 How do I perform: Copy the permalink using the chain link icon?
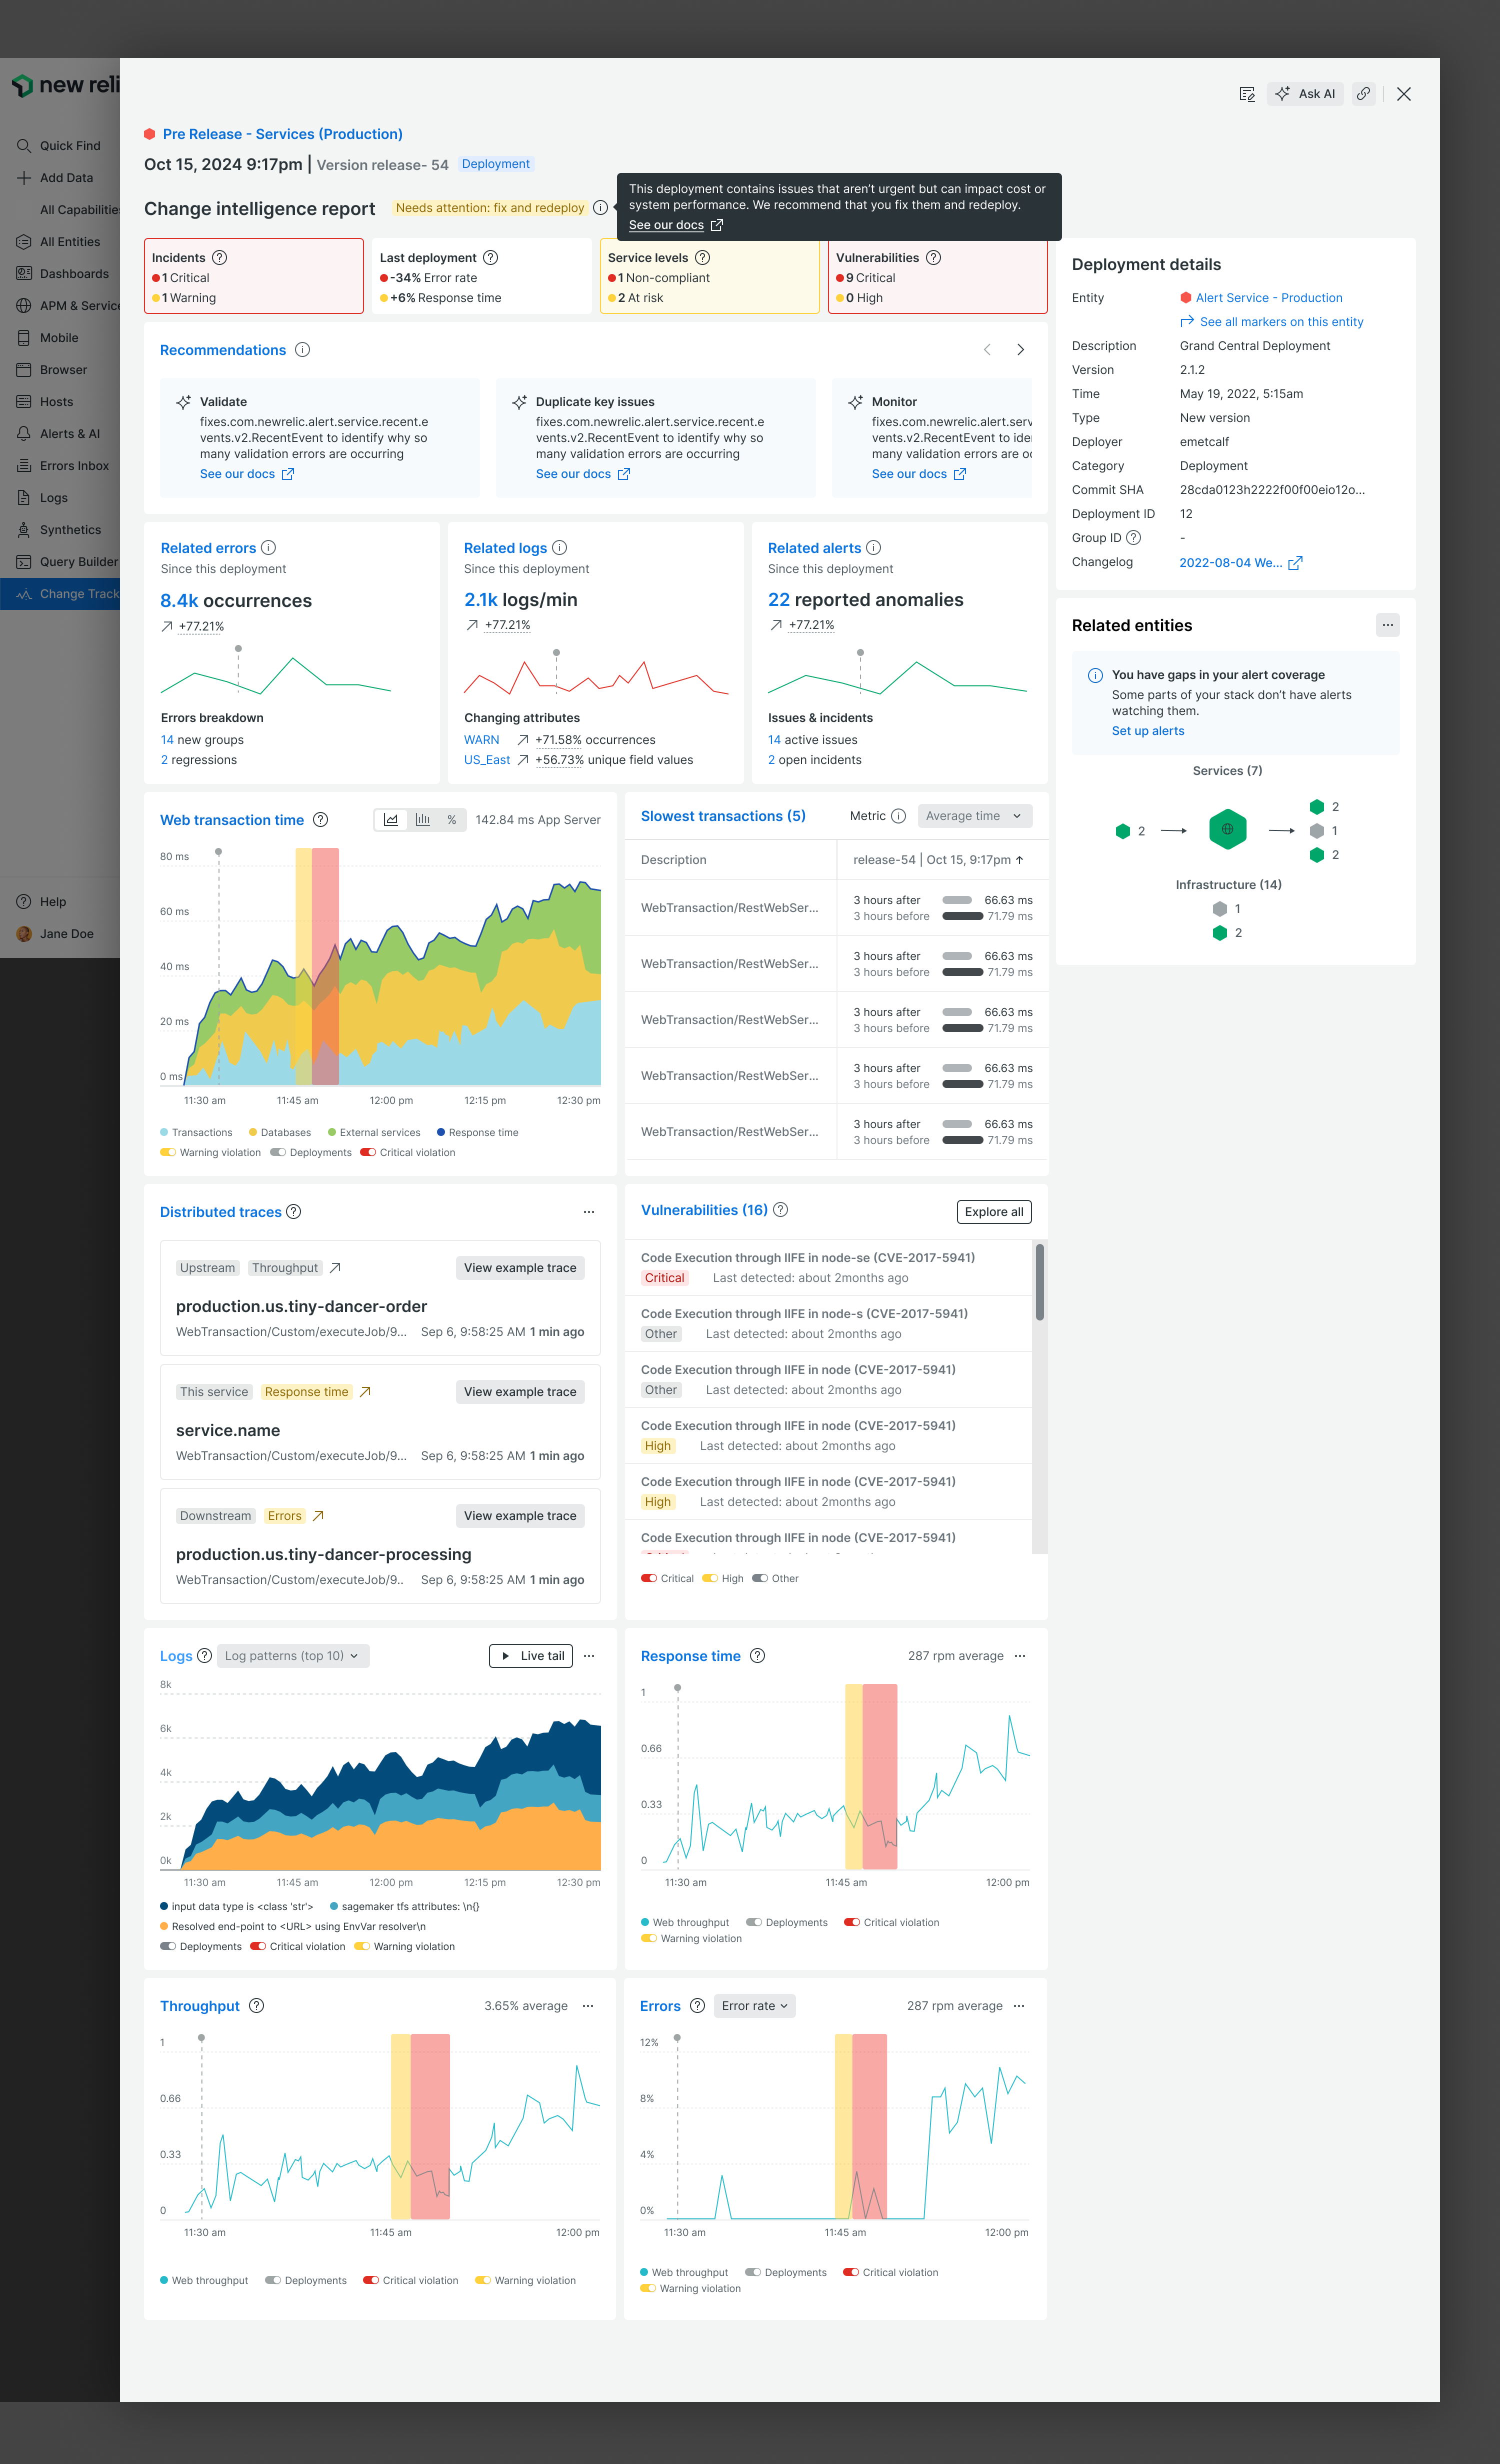click(x=1363, y=94)
